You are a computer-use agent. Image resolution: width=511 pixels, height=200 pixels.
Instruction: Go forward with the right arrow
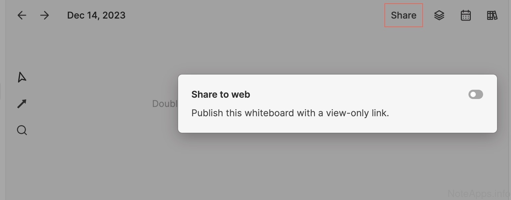pos(45,15)
